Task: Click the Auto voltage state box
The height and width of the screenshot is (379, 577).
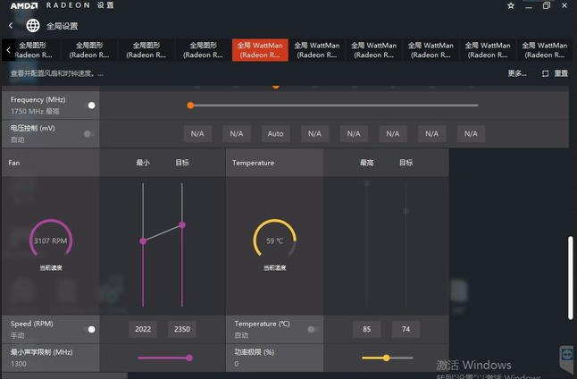Action: [276, 134]
